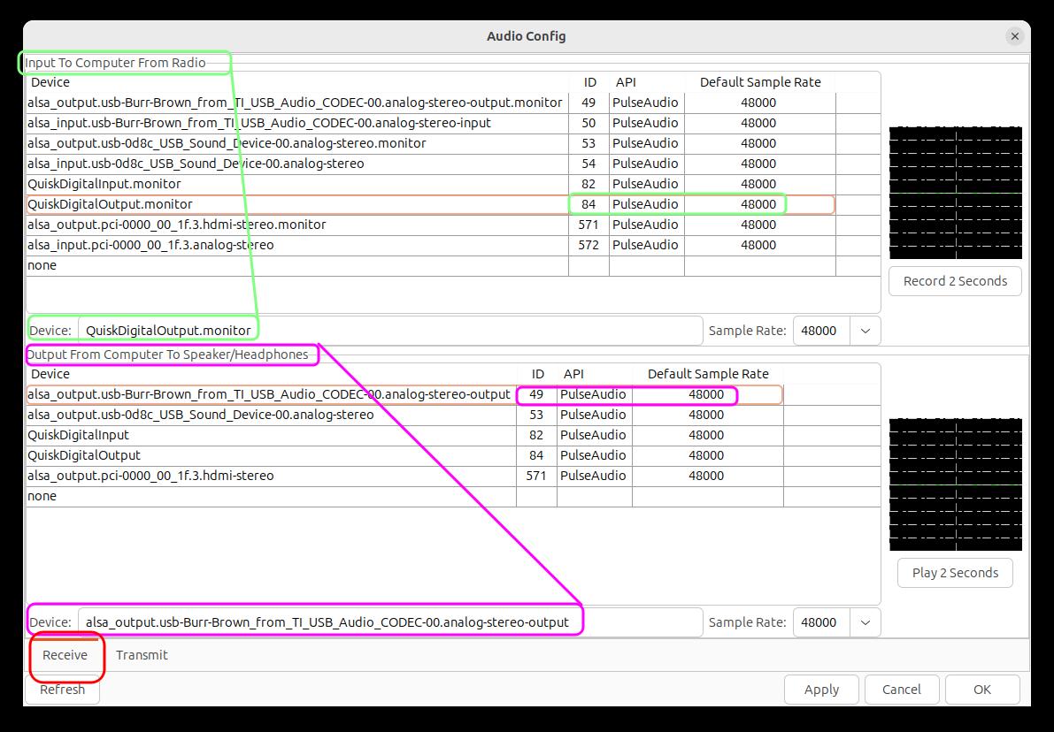Confirm settings with the OK button
1054x732 pixels.
click(x=982, y=690)
